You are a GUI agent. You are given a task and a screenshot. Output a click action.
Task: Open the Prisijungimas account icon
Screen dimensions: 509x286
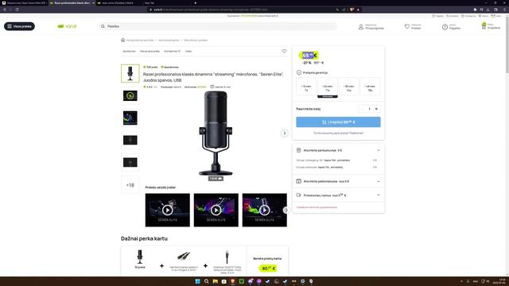click(360, 27)
